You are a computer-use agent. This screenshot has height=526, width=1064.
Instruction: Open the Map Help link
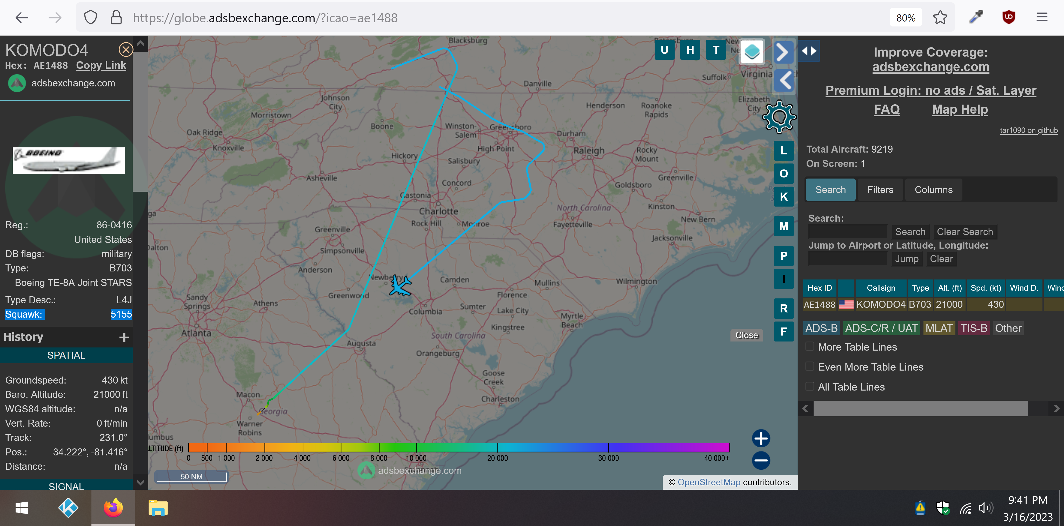pyautogui.click(x=960, y=109)
